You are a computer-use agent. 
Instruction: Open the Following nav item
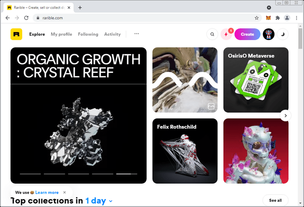pos(88,34)
